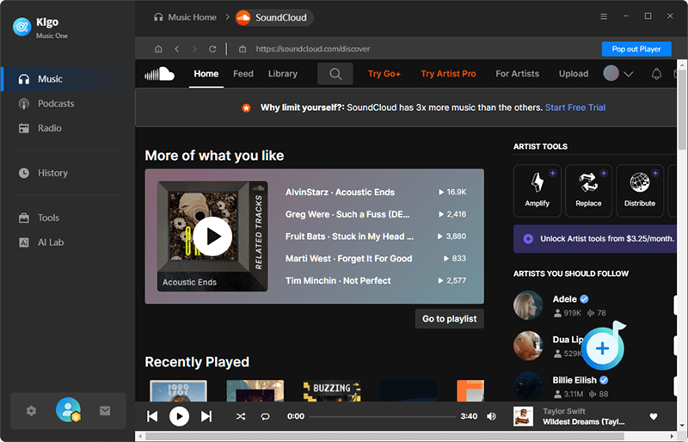
Task: Open Try Go+ menu item
Action: [x=384, y=74]
